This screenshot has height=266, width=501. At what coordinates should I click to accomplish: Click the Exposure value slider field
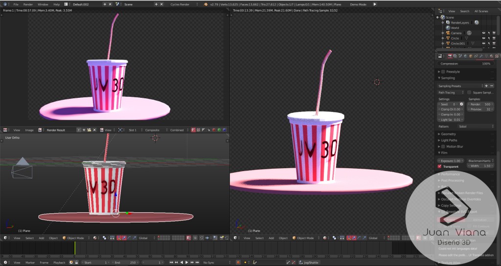click(x=451, y=160)
